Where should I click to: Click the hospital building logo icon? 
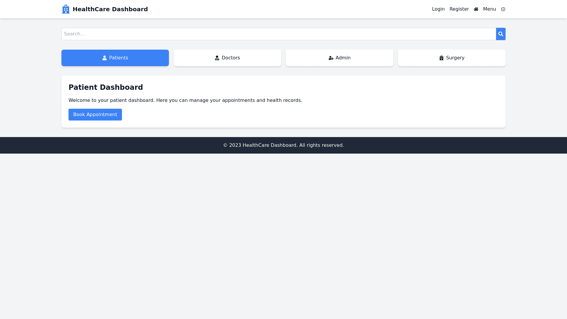pos(66,9)
